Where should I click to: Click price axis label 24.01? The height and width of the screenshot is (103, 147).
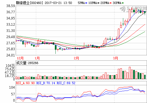pos(10,55)
